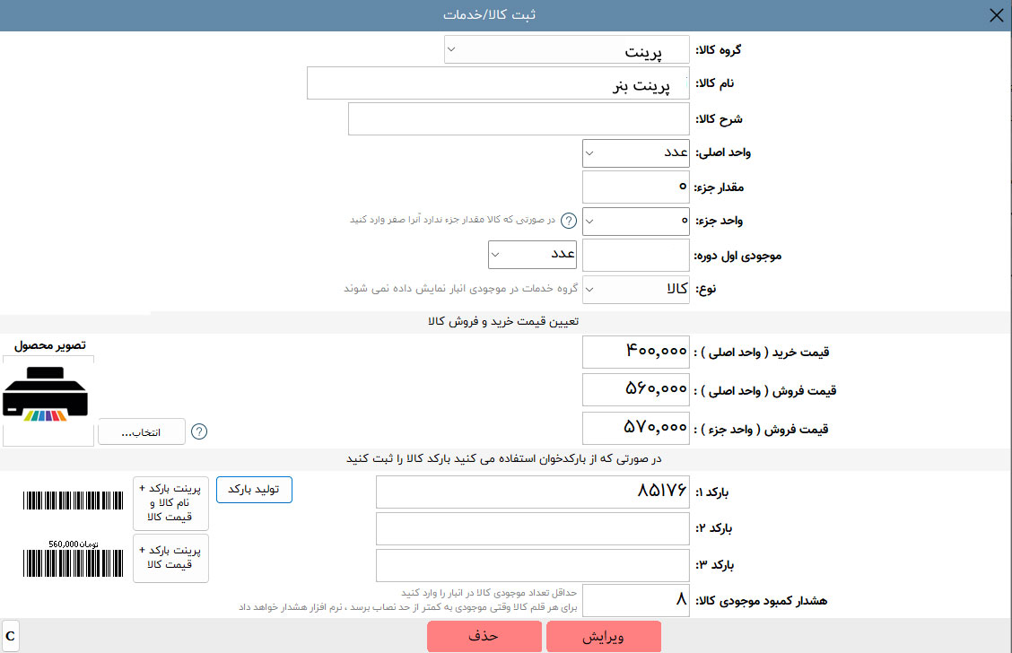Click the مقدار جزء input field
The image size is (1012, 653).
tap(636, 187)
